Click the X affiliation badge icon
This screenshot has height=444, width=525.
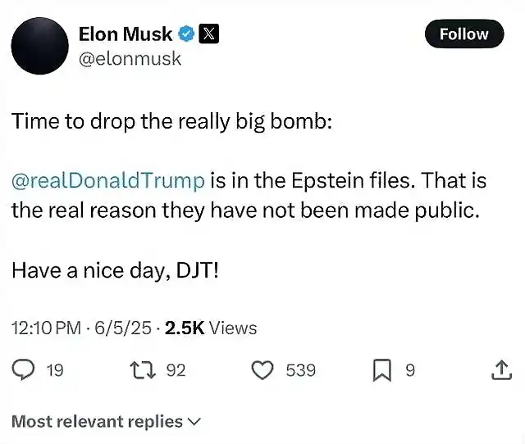(x=209, y=34)
